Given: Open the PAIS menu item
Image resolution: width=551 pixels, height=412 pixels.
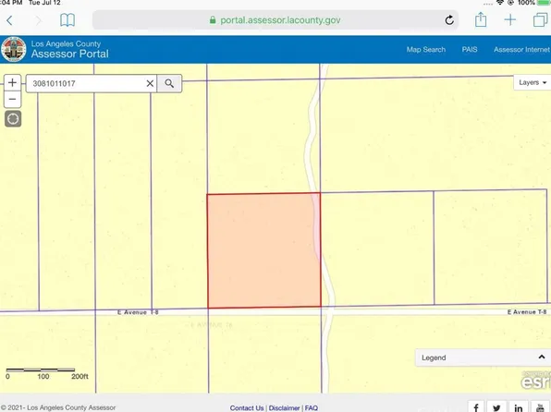Looking at the screenshot, I should click(470, 50).
